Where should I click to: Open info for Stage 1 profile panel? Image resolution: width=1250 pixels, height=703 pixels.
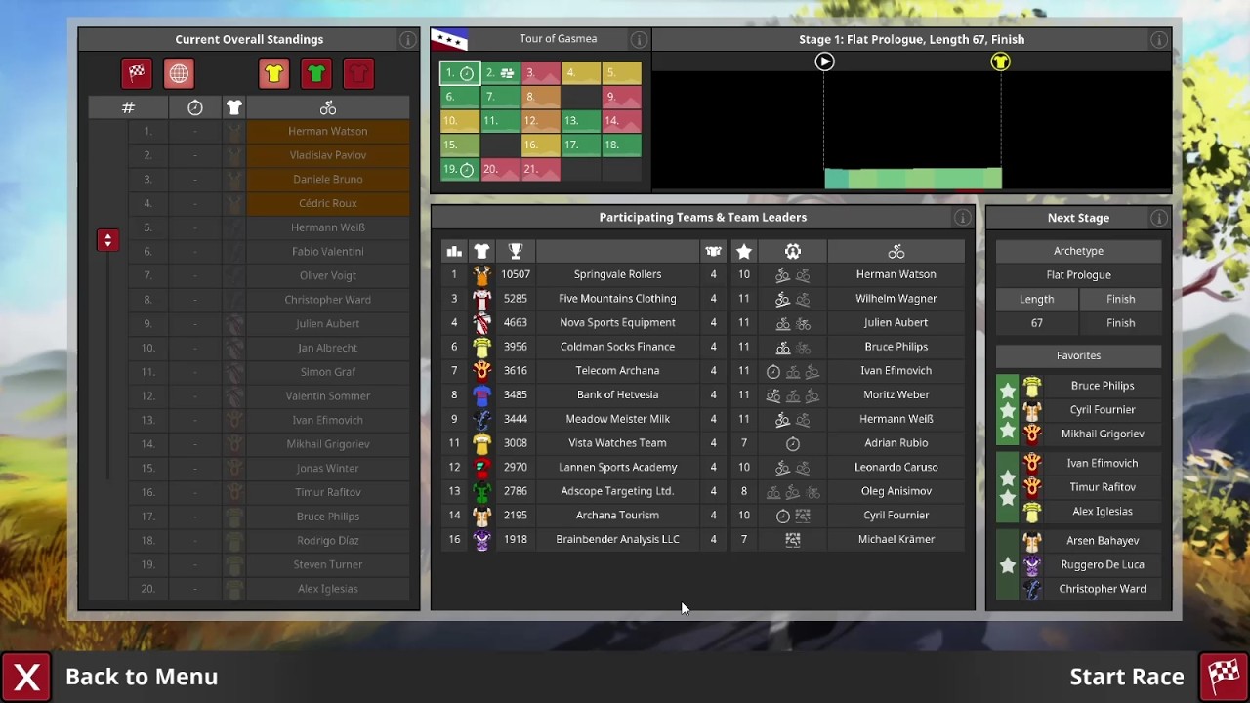[1158, 40]
